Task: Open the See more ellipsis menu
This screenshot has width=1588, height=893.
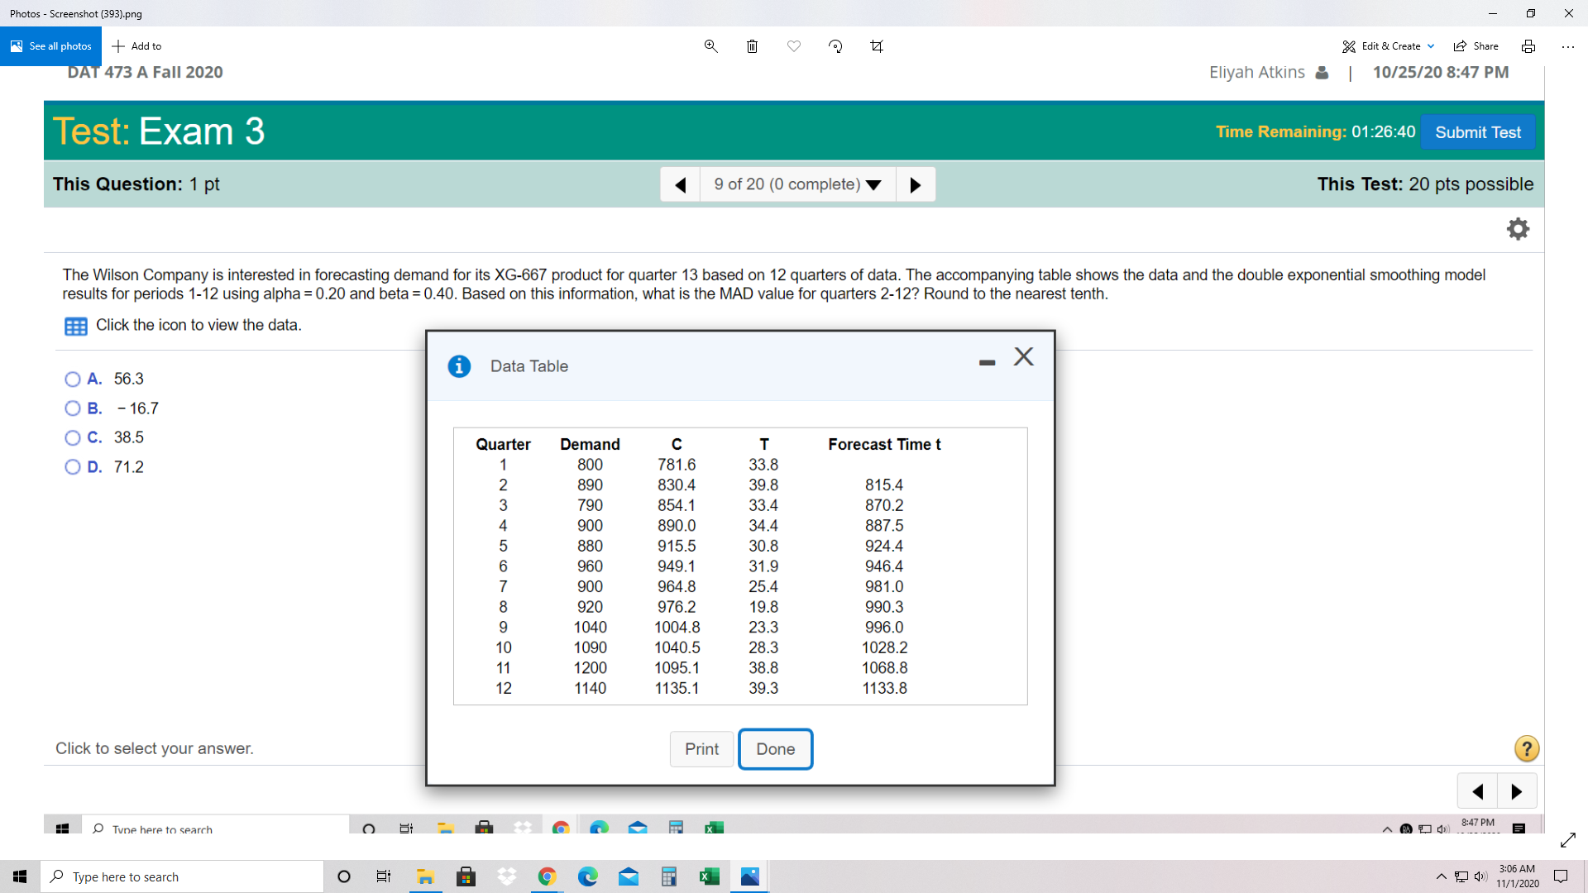Action: point(1568,46)
